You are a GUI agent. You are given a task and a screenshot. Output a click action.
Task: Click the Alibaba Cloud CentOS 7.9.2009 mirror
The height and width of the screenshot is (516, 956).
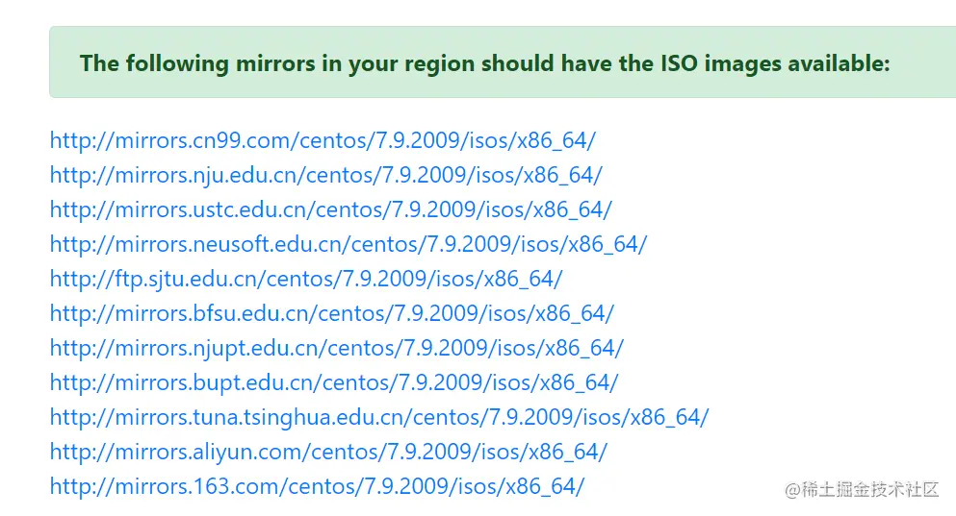point(328,452)
